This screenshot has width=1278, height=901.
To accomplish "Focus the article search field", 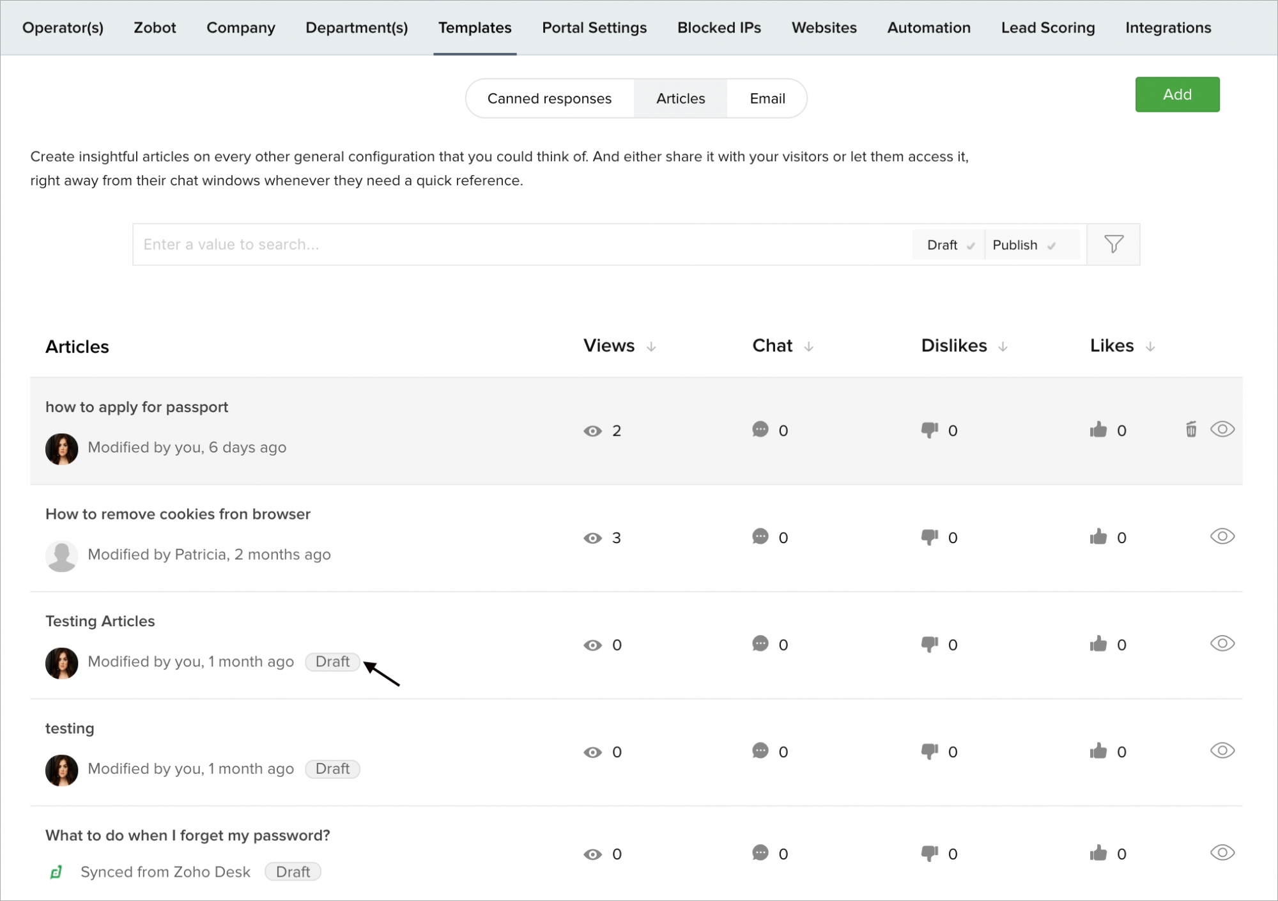I will [521, 244].
